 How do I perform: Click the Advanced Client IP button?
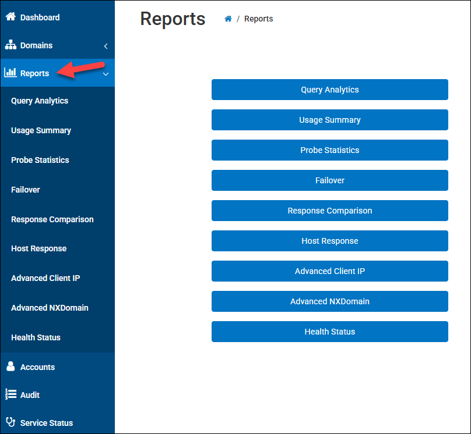(x=329, y=271)
